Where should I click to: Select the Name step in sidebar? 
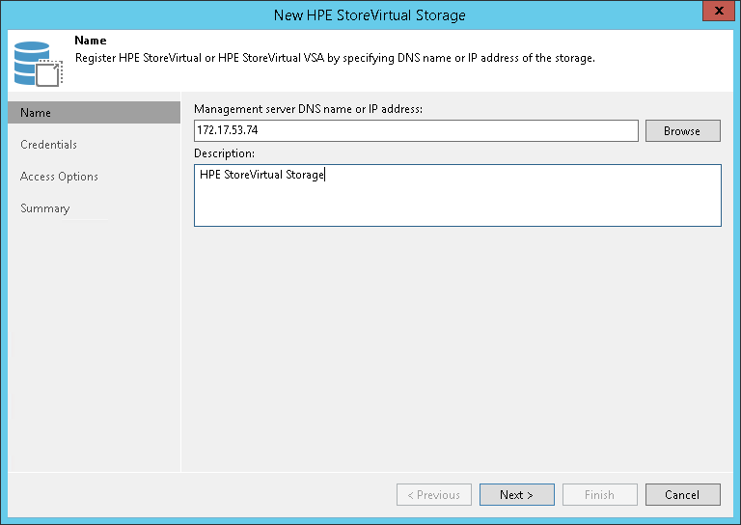(36, 113)
